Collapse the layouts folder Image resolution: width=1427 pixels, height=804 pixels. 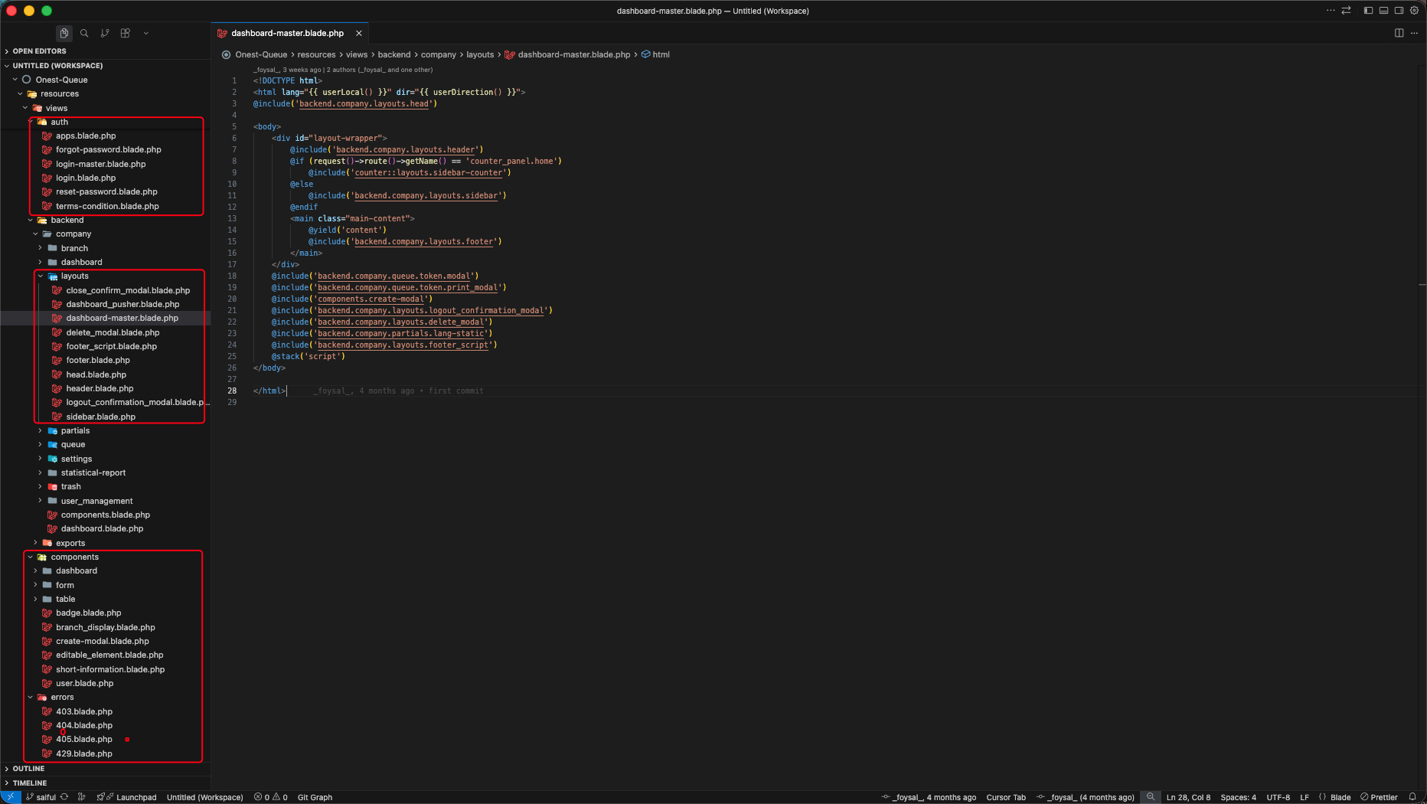[74, 276]
